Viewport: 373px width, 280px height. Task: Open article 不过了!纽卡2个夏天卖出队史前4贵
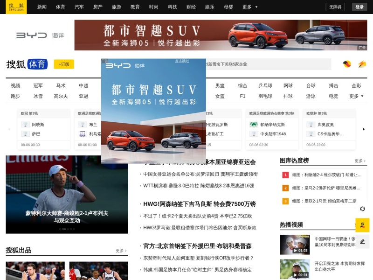[197, 216]
